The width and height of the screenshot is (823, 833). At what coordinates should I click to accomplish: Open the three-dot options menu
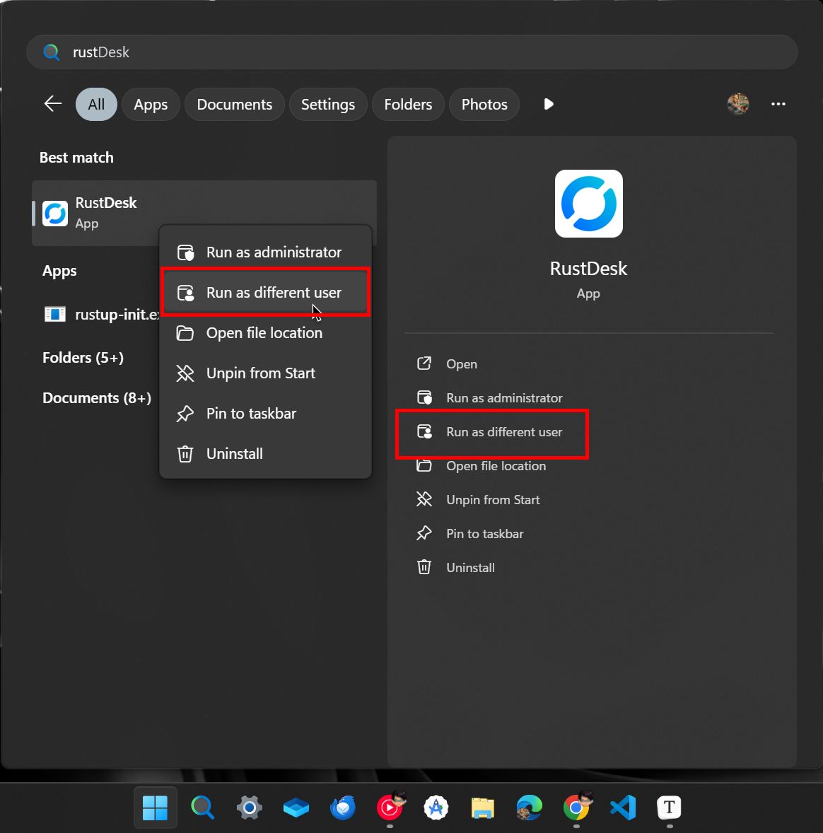pos(778,104)
